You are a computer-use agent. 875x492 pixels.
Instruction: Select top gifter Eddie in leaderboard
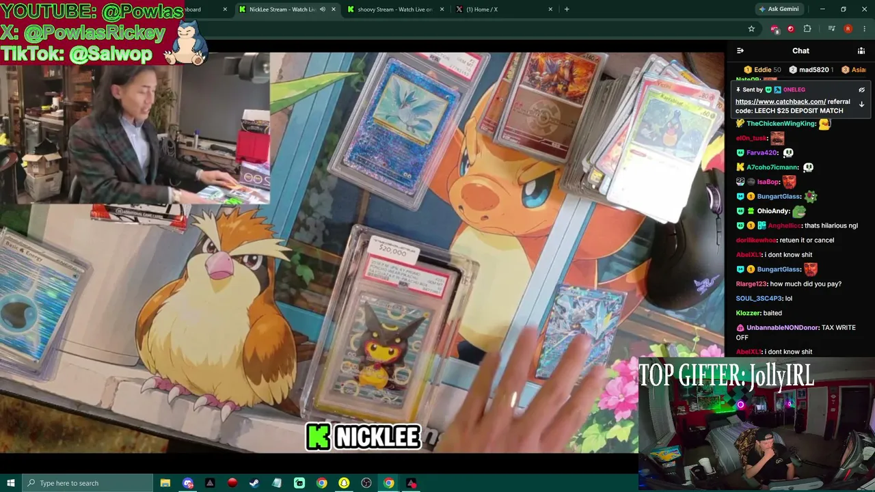tap(762, 70)
